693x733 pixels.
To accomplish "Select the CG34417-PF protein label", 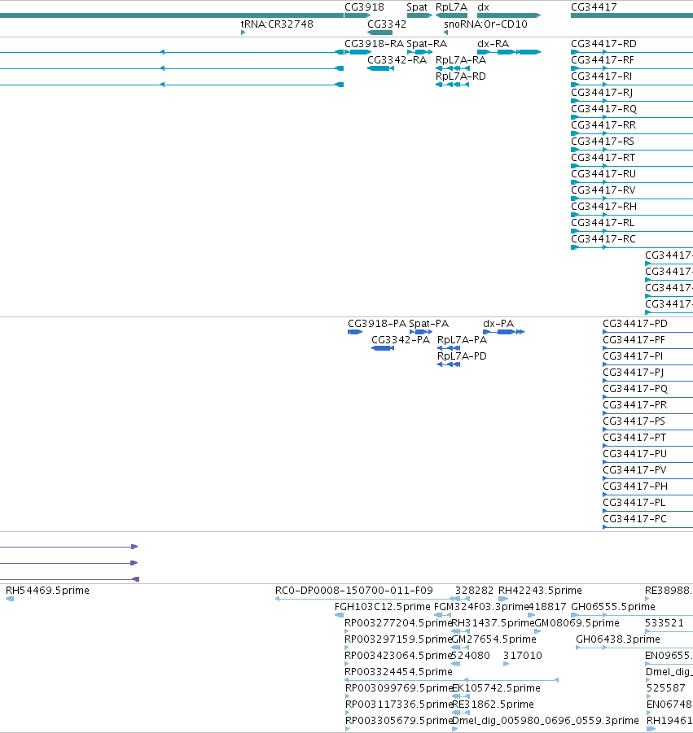I will pos(634,340).
